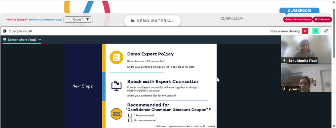Switch to the CURRICULUM tab
This screenshot has width=336, height=128.
[232, 19]
